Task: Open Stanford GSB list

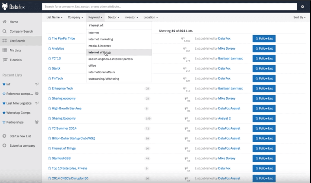Action: point(61,158)
